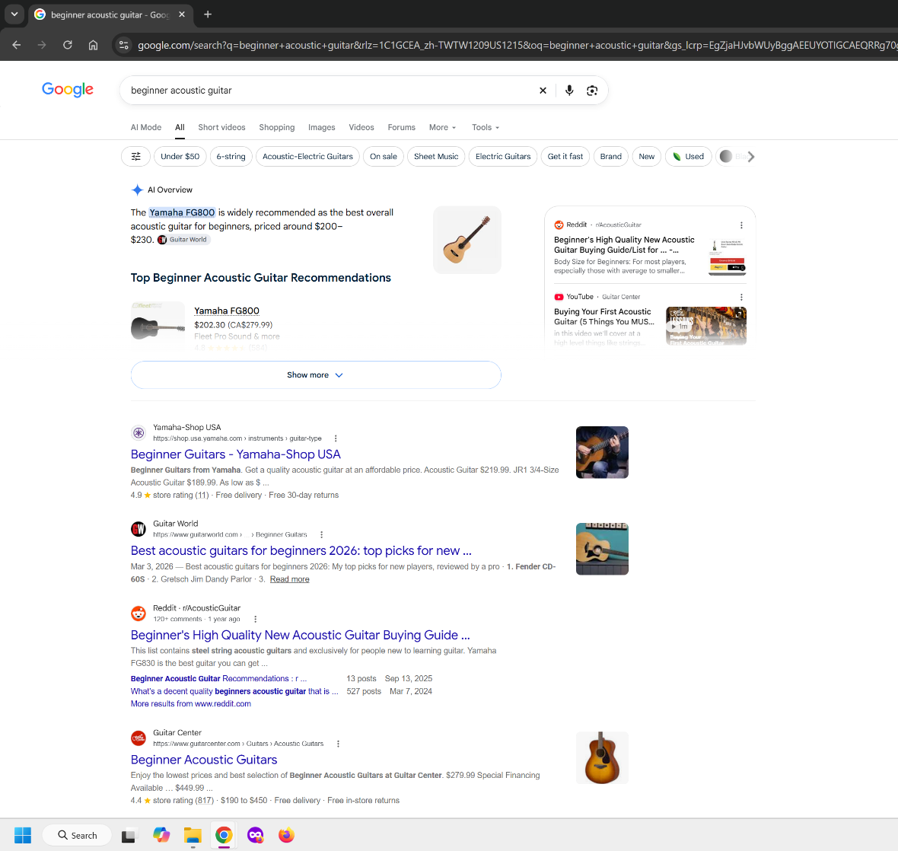Image resolution: width=898 pixels, height=851 pixels.
Task: Open the browser home page icon
Action: (x=94, y=45)
